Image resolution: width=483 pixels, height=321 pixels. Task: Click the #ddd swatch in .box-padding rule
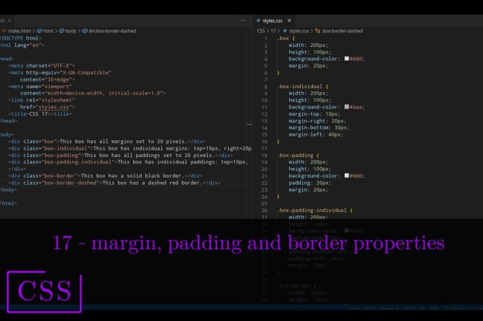pyautogui.click(x=347, y=176)
